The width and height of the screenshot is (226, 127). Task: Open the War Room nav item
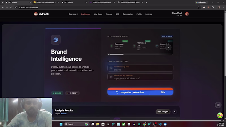tap(98, 14)
